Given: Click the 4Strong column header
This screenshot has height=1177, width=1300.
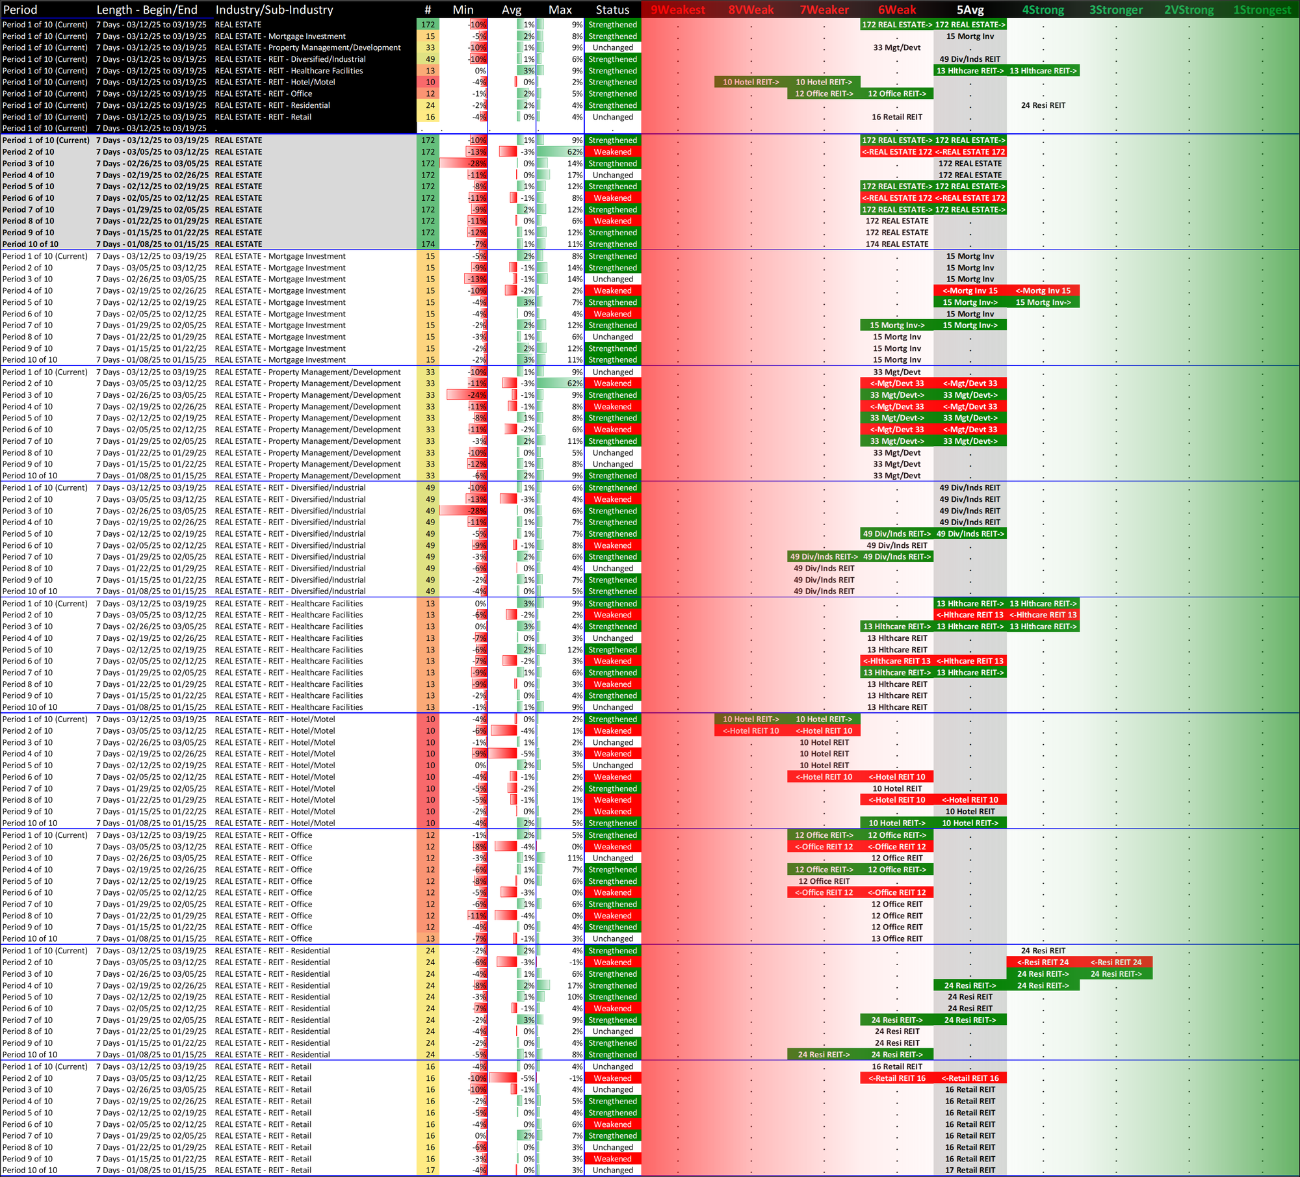Looking at the screenshot, I should (x=1043, y=10).
